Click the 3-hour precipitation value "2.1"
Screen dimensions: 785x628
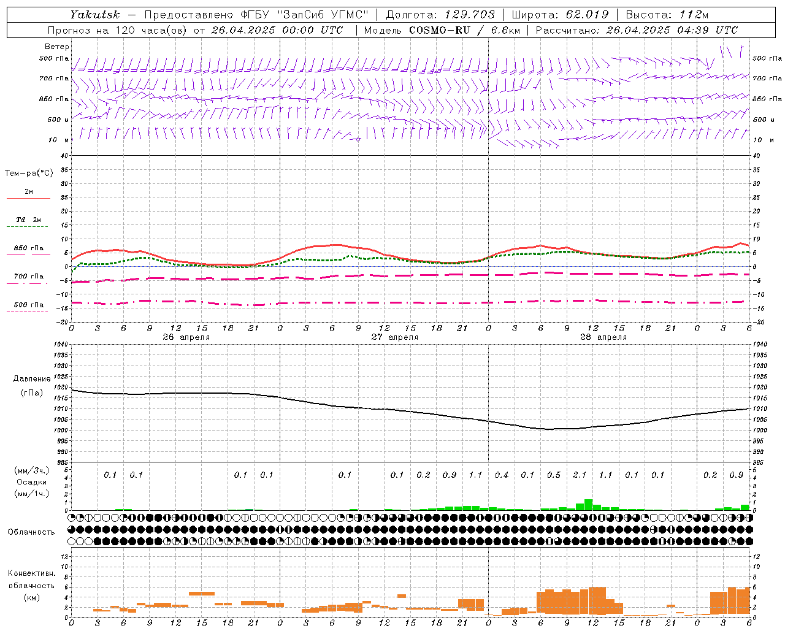[580, 475]
